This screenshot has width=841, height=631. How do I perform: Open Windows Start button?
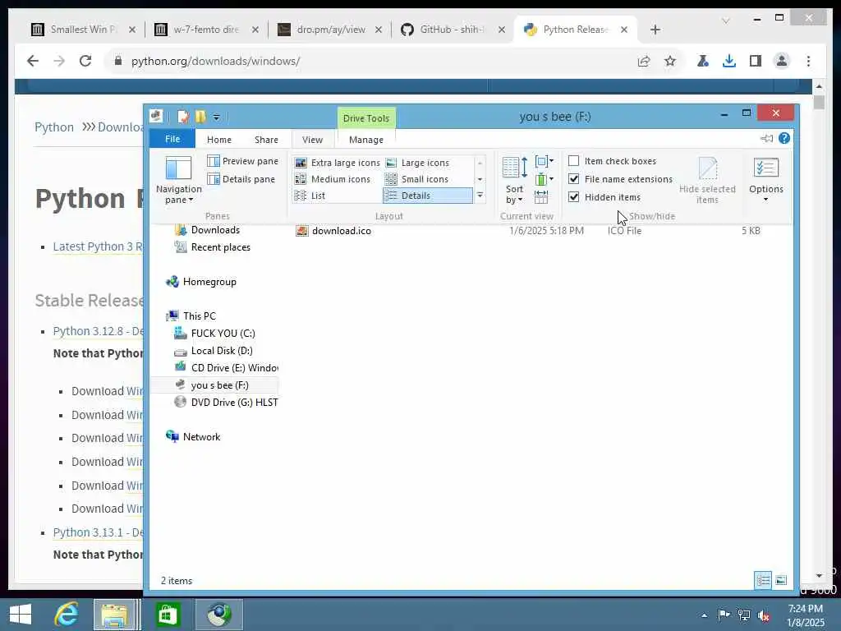21,615
